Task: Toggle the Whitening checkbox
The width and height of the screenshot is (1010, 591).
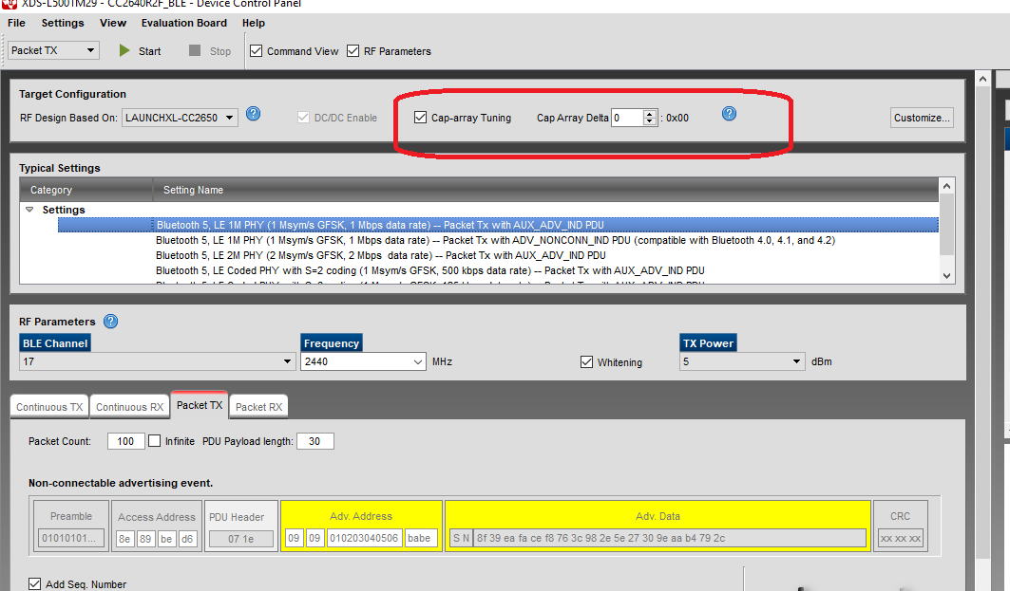Action: [586, 362]
